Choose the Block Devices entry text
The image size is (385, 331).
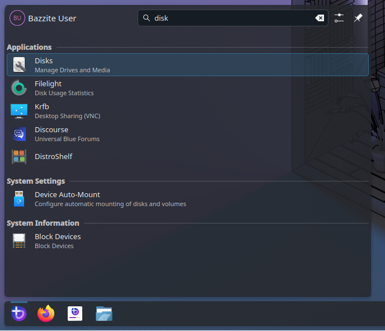[x=58, y=237]
